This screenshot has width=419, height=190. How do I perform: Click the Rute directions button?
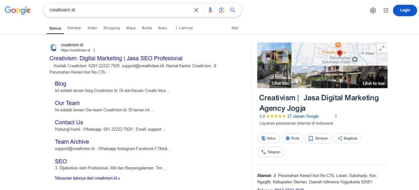click(x=292, y=138)
